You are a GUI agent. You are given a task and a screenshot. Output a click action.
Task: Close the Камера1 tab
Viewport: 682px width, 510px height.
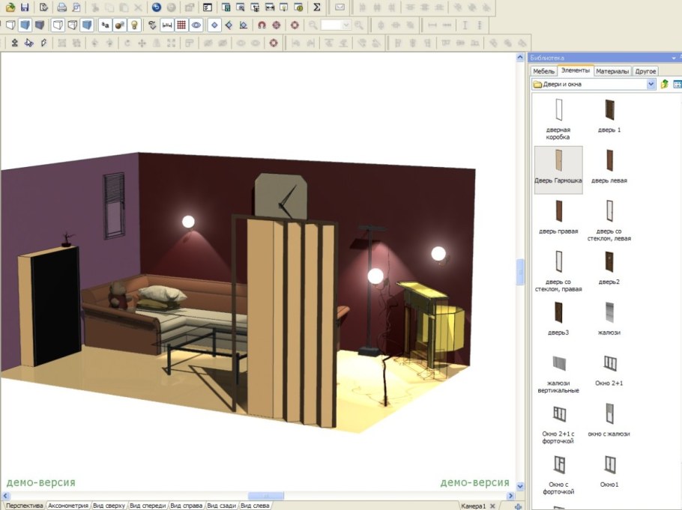493,506
